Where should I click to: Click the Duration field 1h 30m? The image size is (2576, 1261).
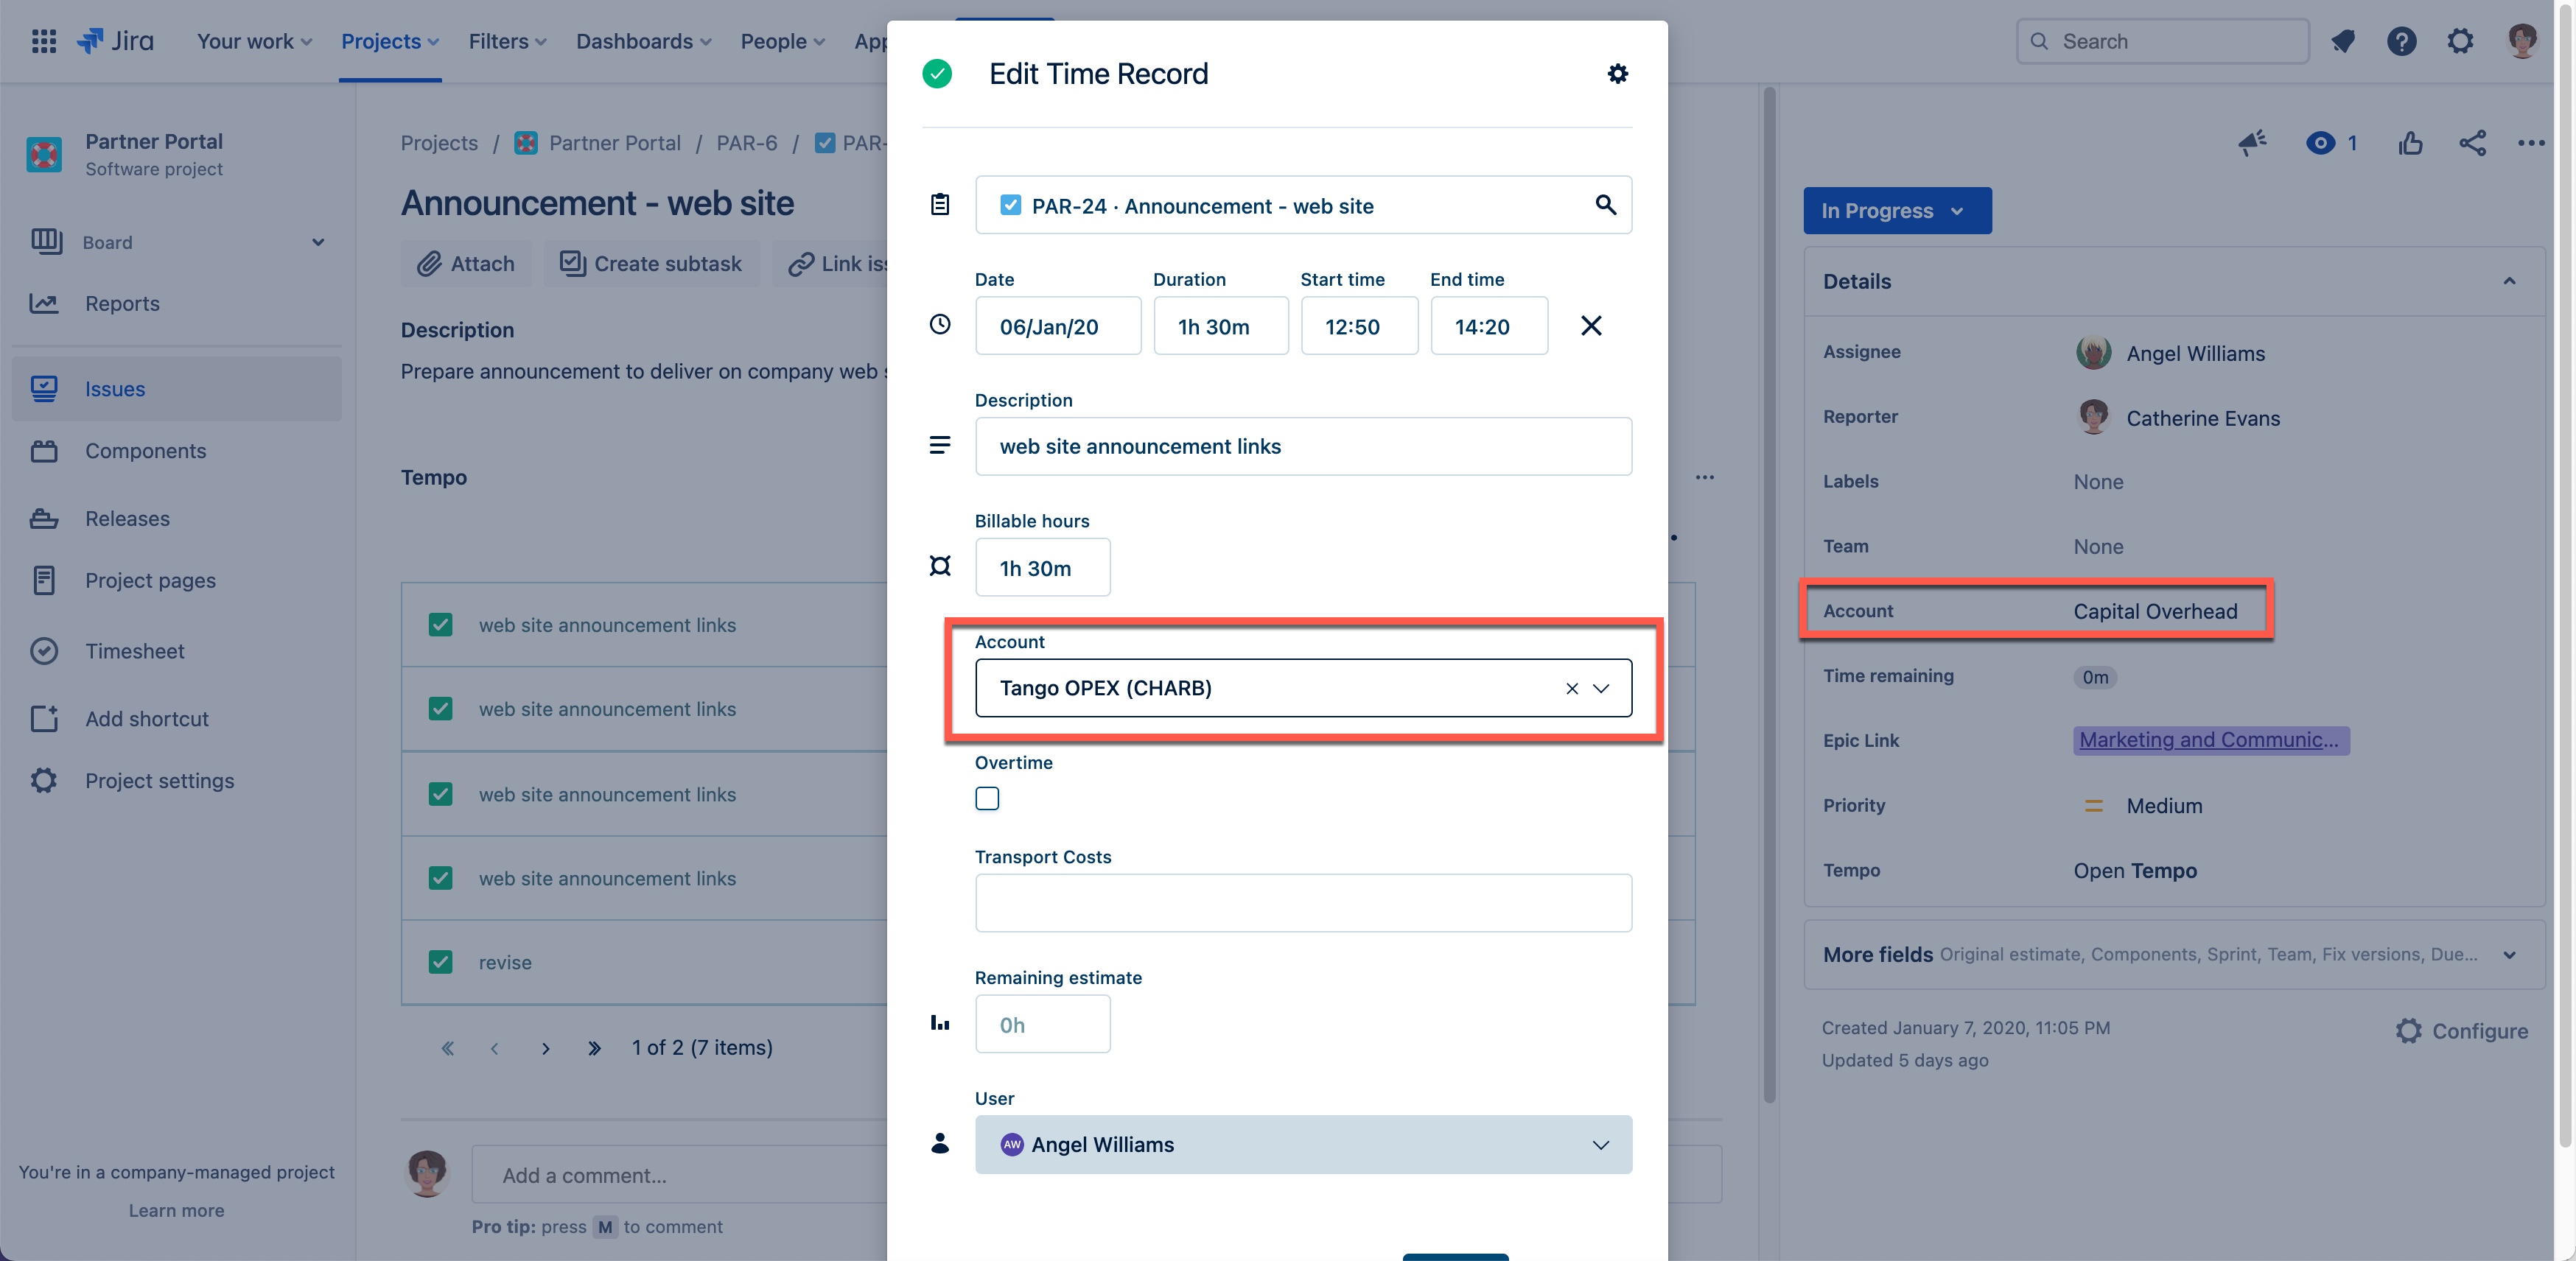tap(1221, 326)
